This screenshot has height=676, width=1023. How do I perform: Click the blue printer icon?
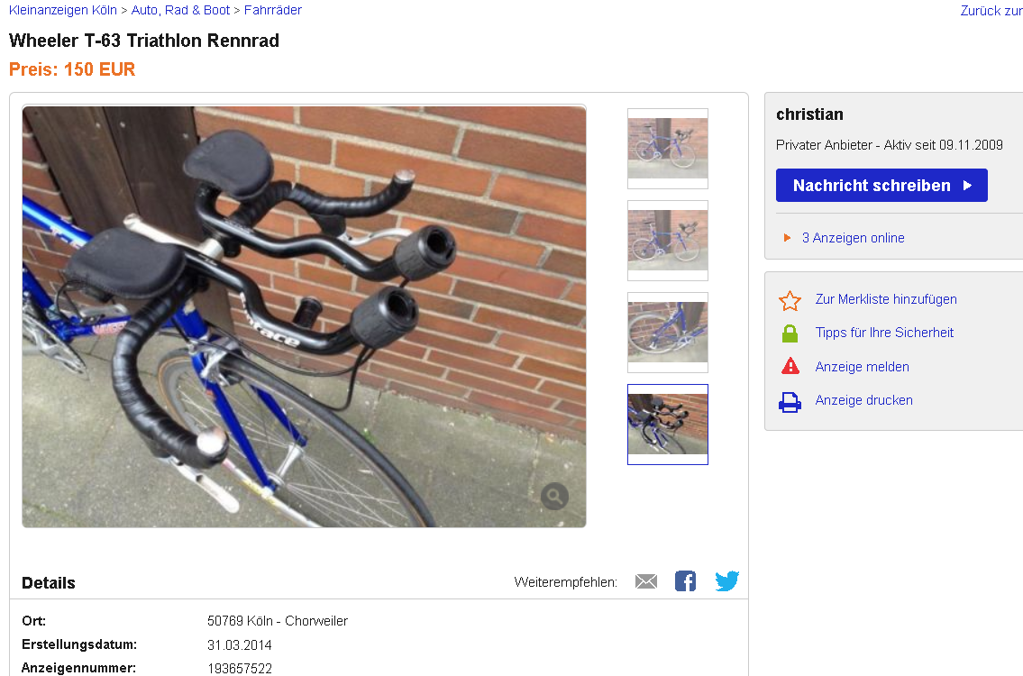[x=790, y=402]
